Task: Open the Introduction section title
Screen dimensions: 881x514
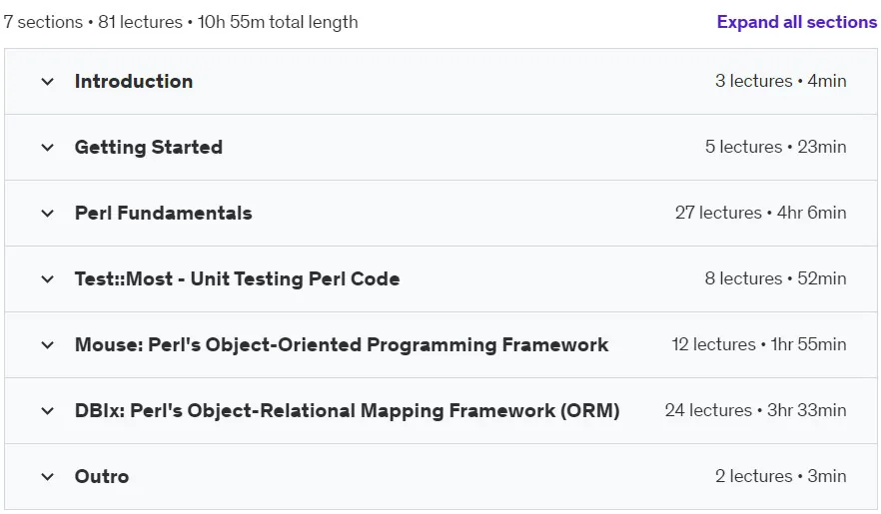Action: tap(134, 82)
